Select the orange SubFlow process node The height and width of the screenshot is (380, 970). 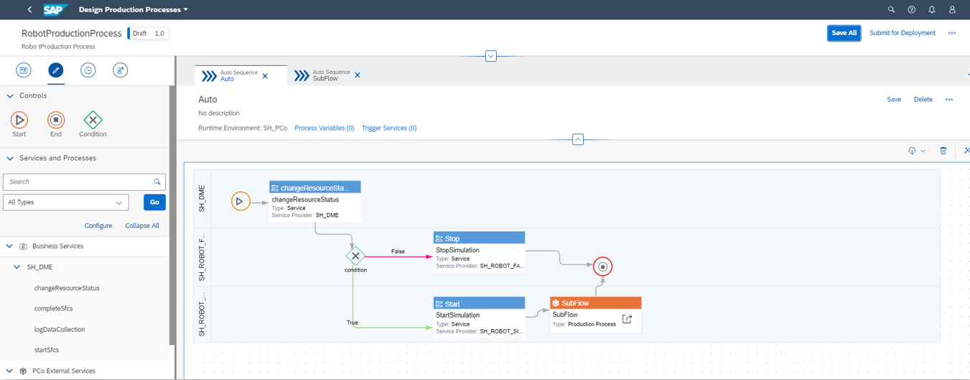(596, 315)
